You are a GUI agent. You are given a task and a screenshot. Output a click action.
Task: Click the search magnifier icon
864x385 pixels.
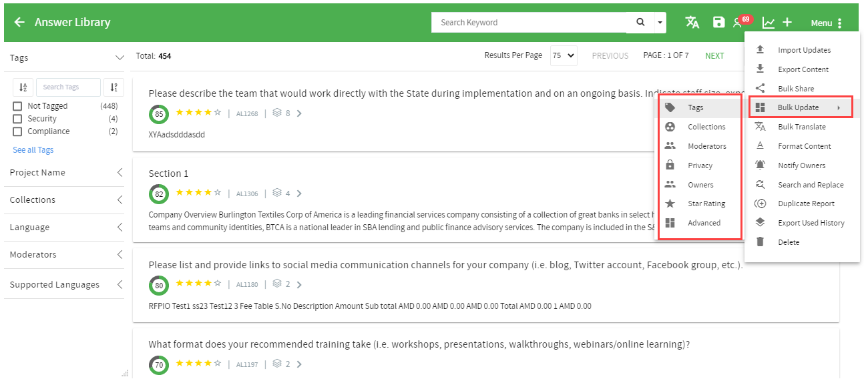(640, 22)
